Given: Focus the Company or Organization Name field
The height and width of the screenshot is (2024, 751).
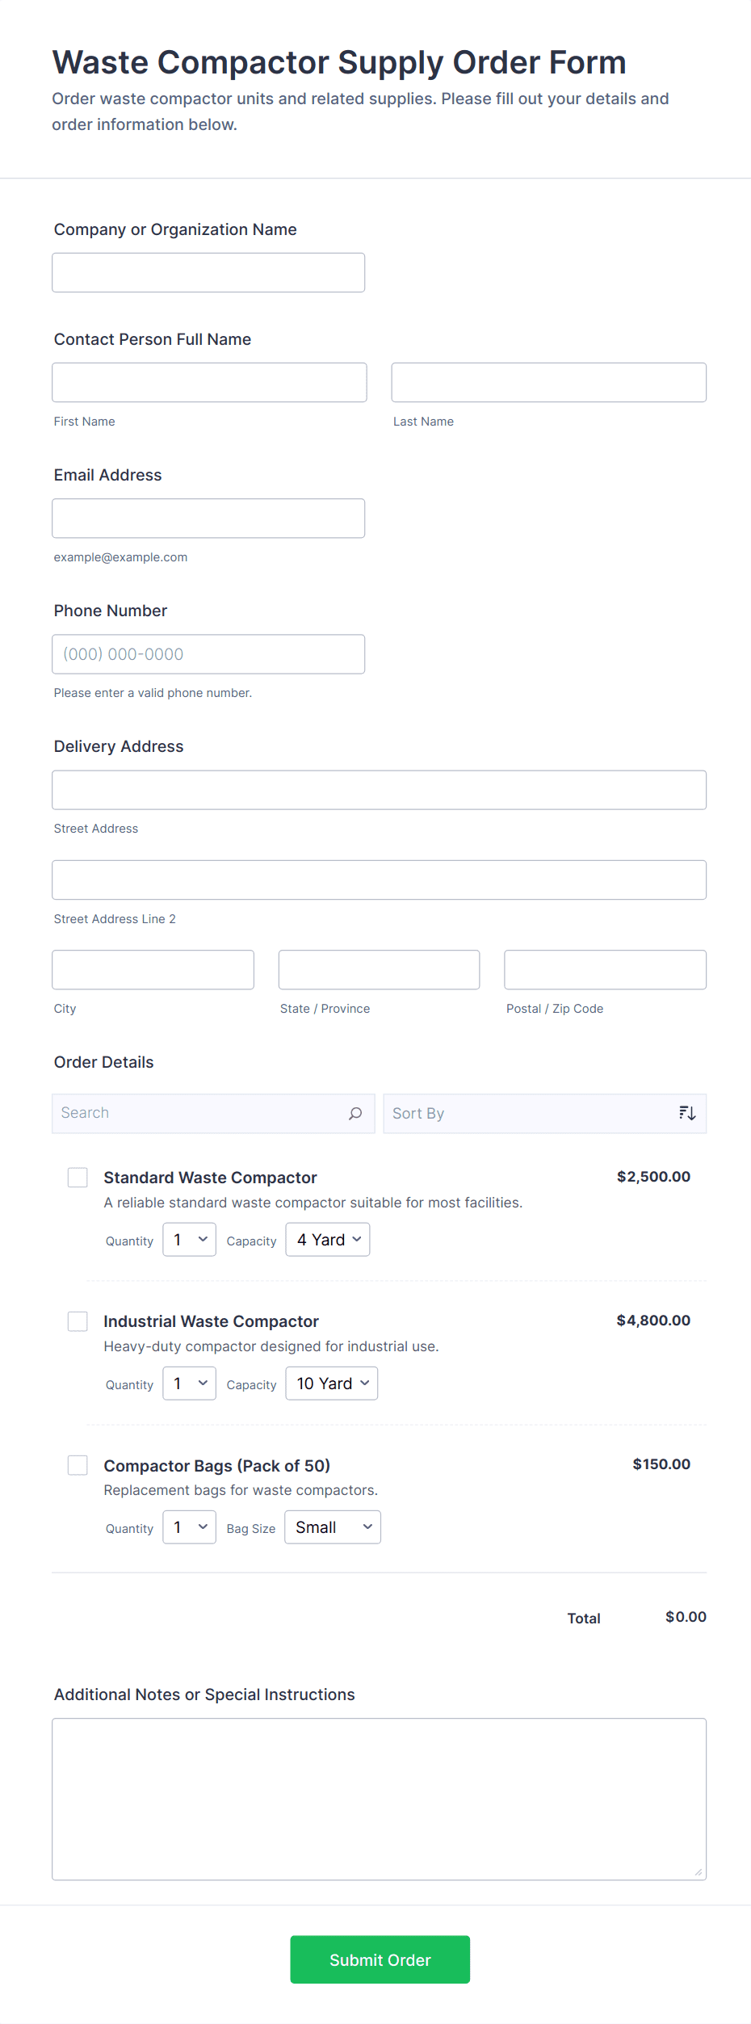Looking at the screenshot, I should coord(208,273).
